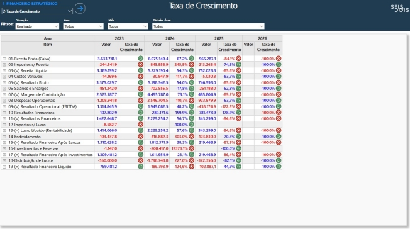Click the 2024 year column header
This screenshot has height=229, width=410.
point(170,38)
